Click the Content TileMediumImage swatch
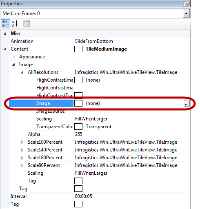 point(78,49)
